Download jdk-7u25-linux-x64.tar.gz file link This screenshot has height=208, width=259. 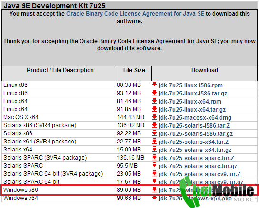192,110
